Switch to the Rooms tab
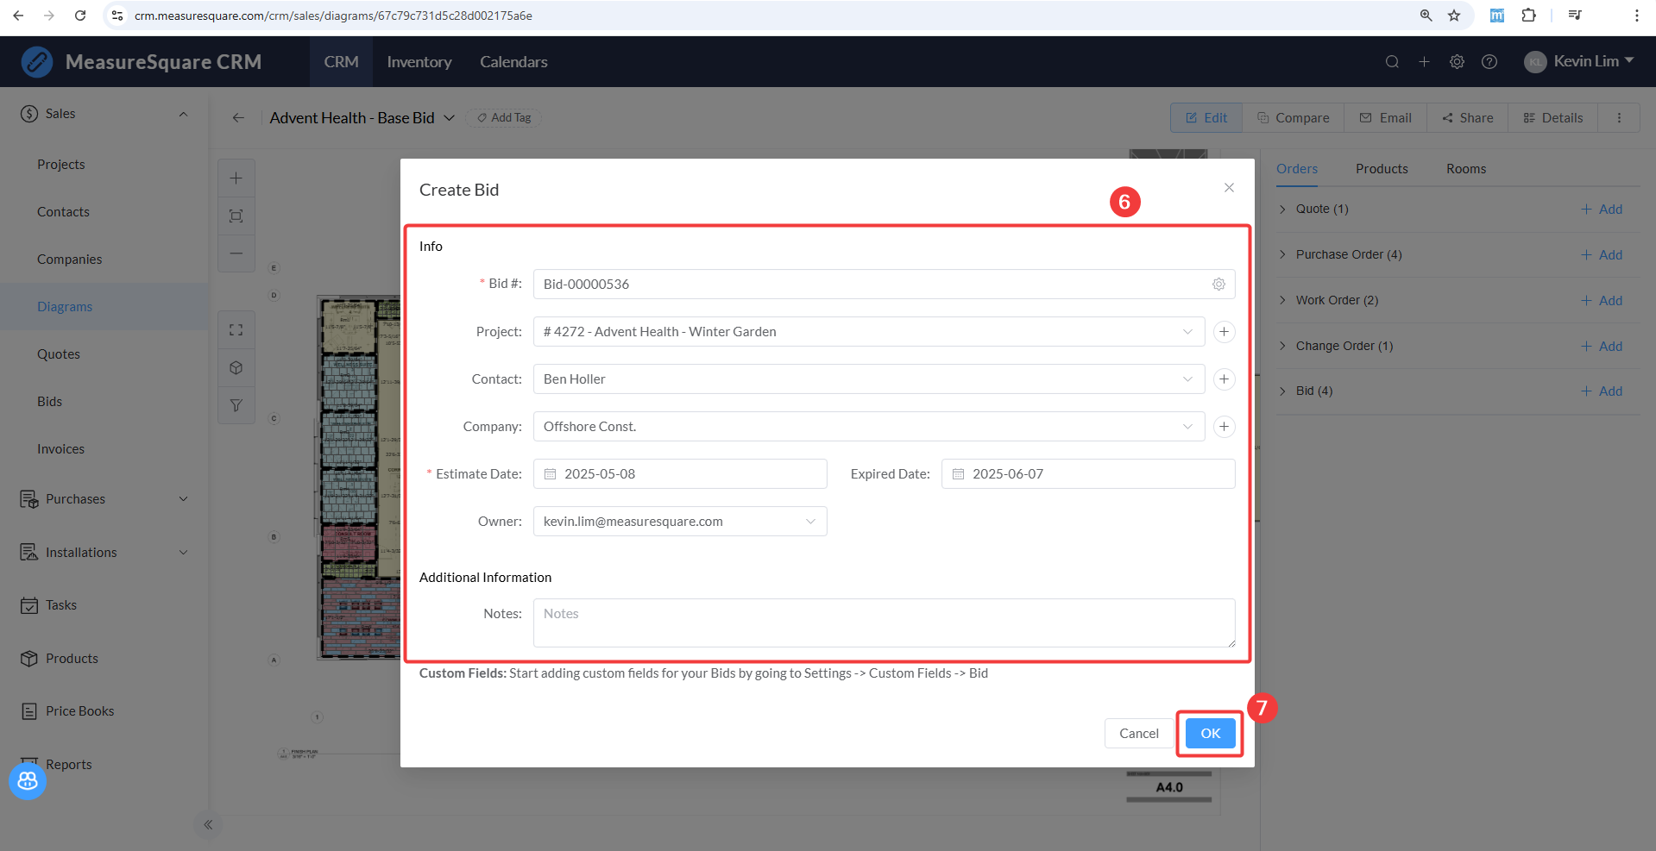 1466,169
